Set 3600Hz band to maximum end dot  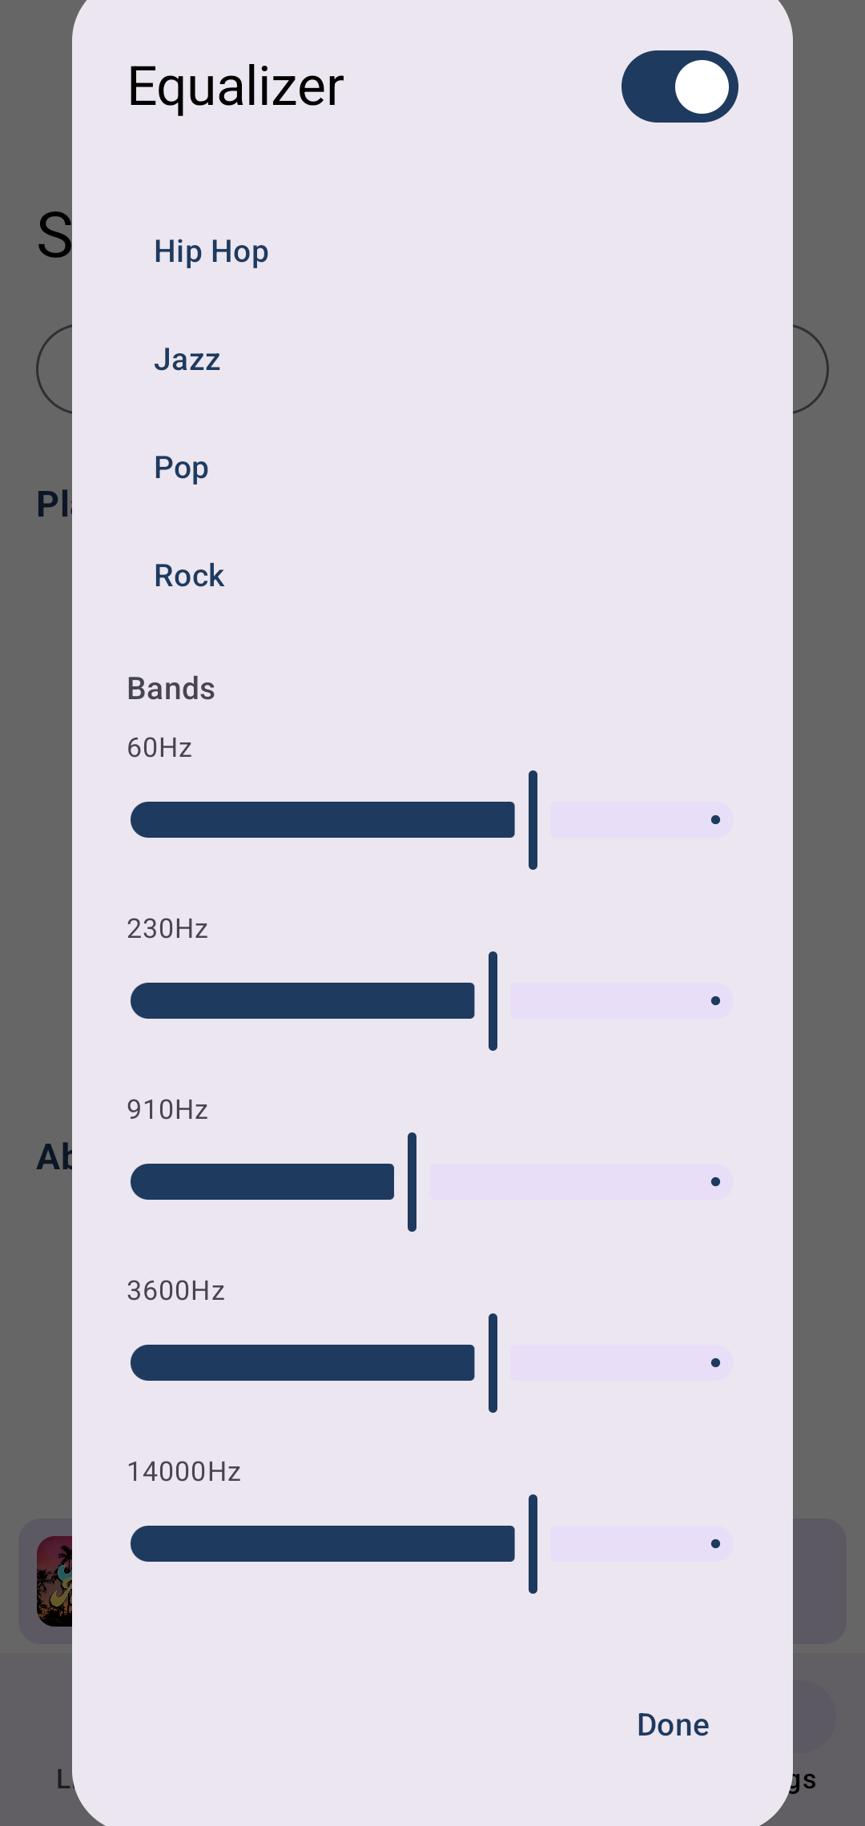tap(715, 1363)
